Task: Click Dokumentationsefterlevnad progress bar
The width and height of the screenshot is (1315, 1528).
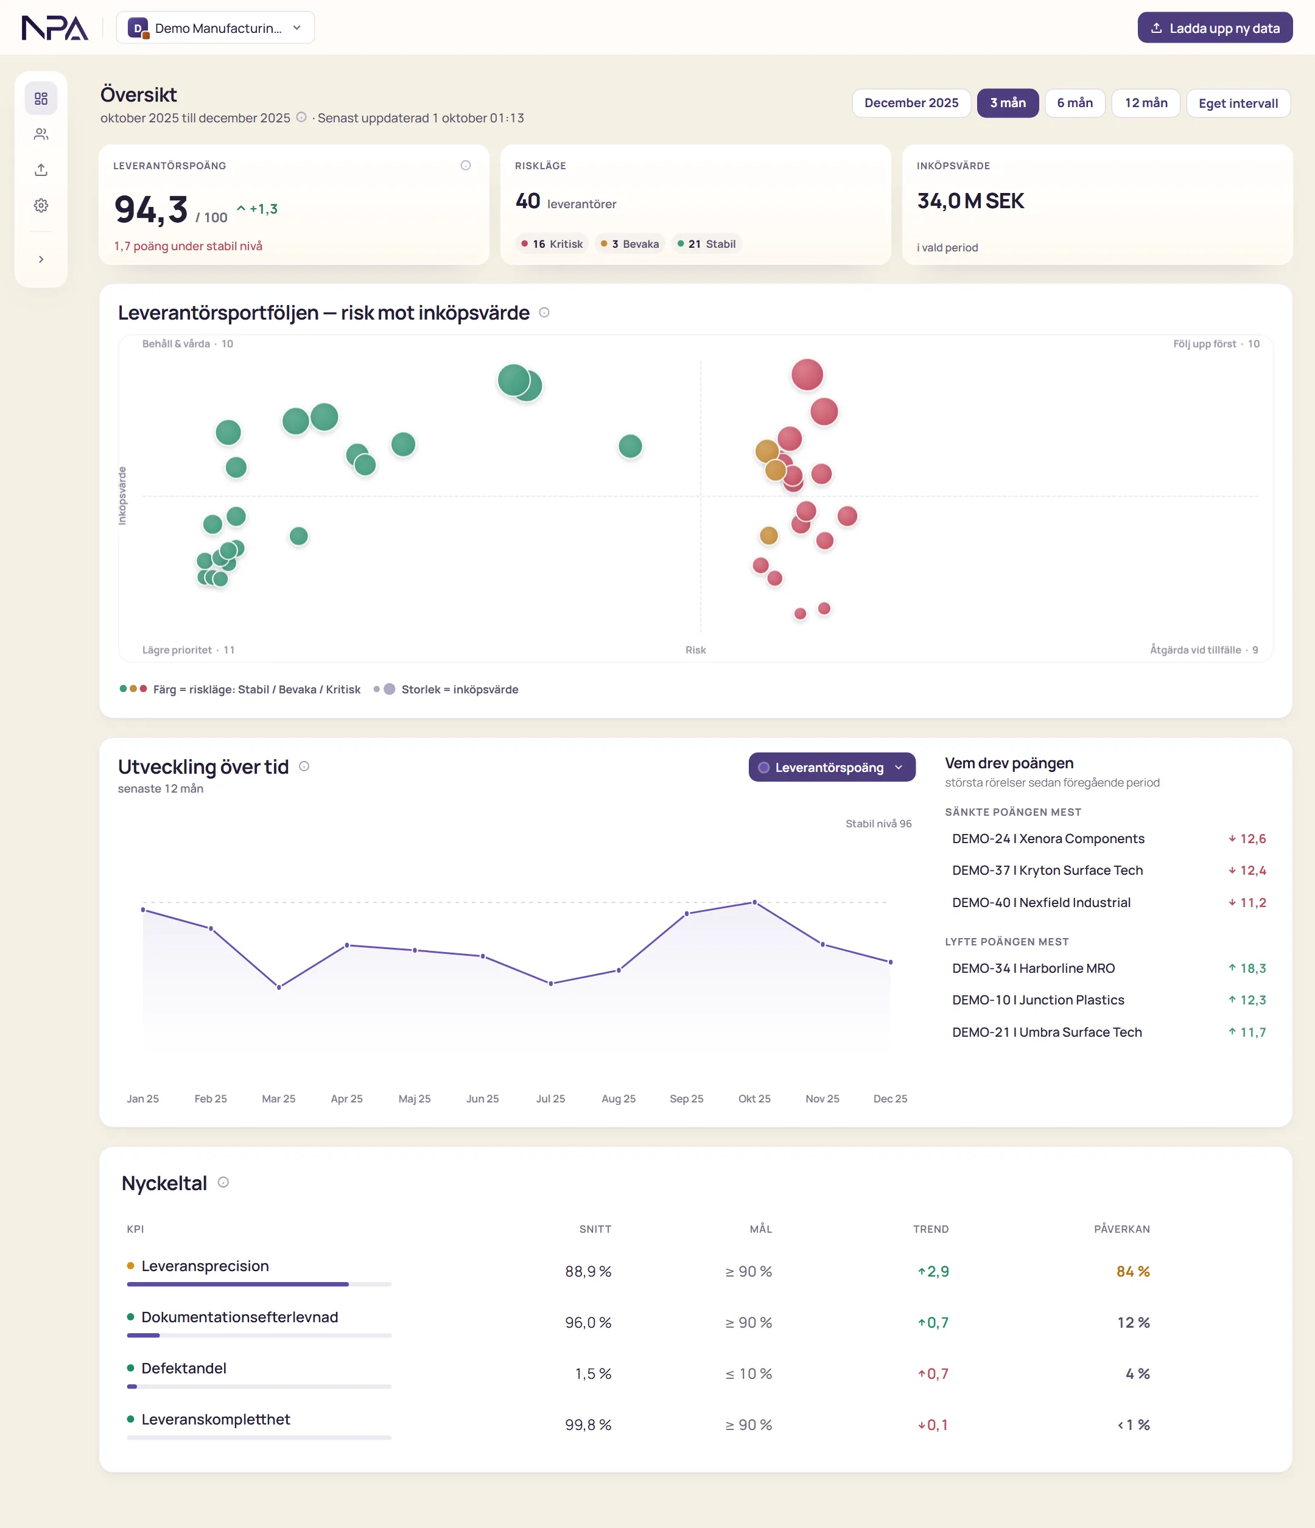Action: click(259, 1336)
